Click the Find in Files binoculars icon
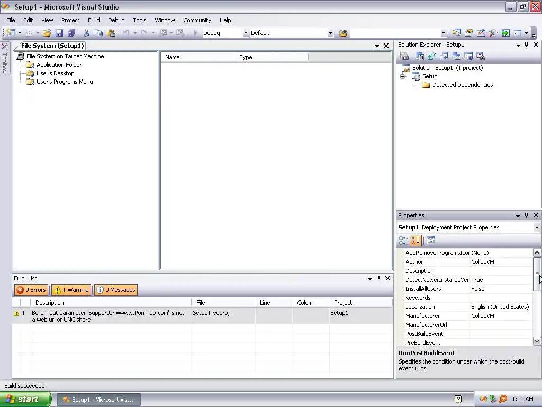542x407 pixels. pyautogui.click(x=343, y=33)
